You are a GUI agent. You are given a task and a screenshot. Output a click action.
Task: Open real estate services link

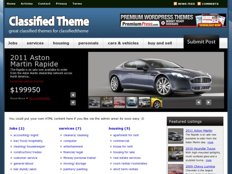pyautogui.click(x=127, y=158)
